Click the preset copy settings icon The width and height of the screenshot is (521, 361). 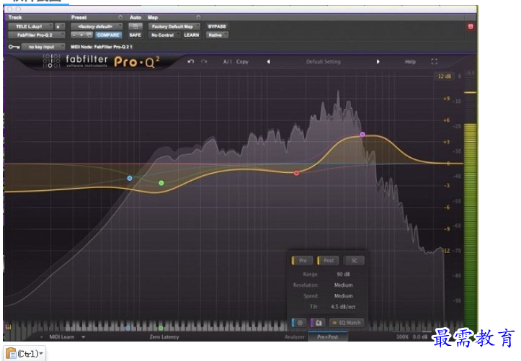pyautogui.click(x=89, y=35)
